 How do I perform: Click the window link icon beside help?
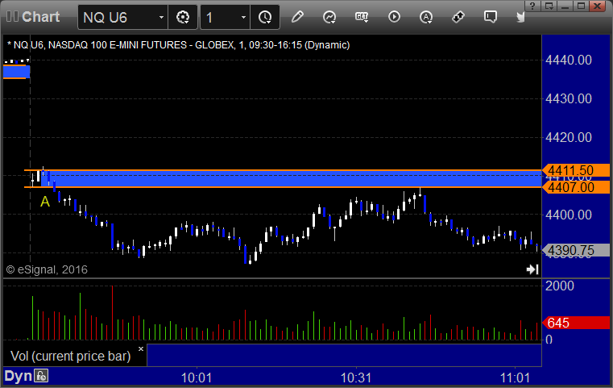549,6
